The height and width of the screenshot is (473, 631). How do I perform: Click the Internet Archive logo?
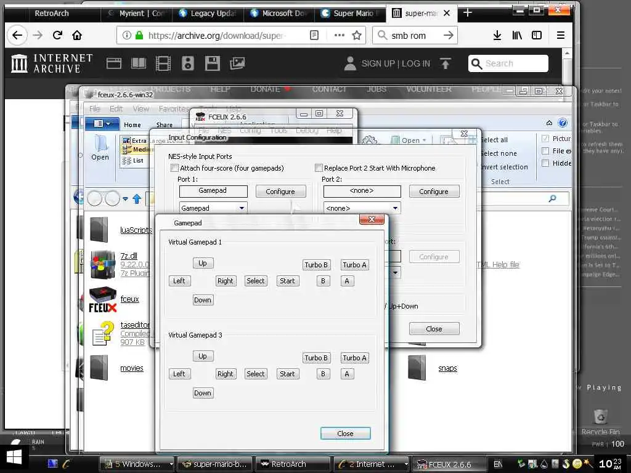coord(52,63)
